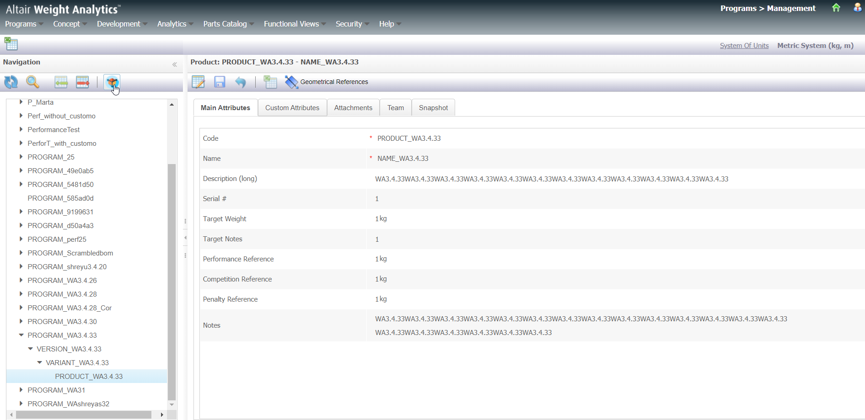The height and width of the screenshot is (420, 865).
Task: Expand the PROGRAM_WA3.4.30 tree node
Action: coord(21,321)
